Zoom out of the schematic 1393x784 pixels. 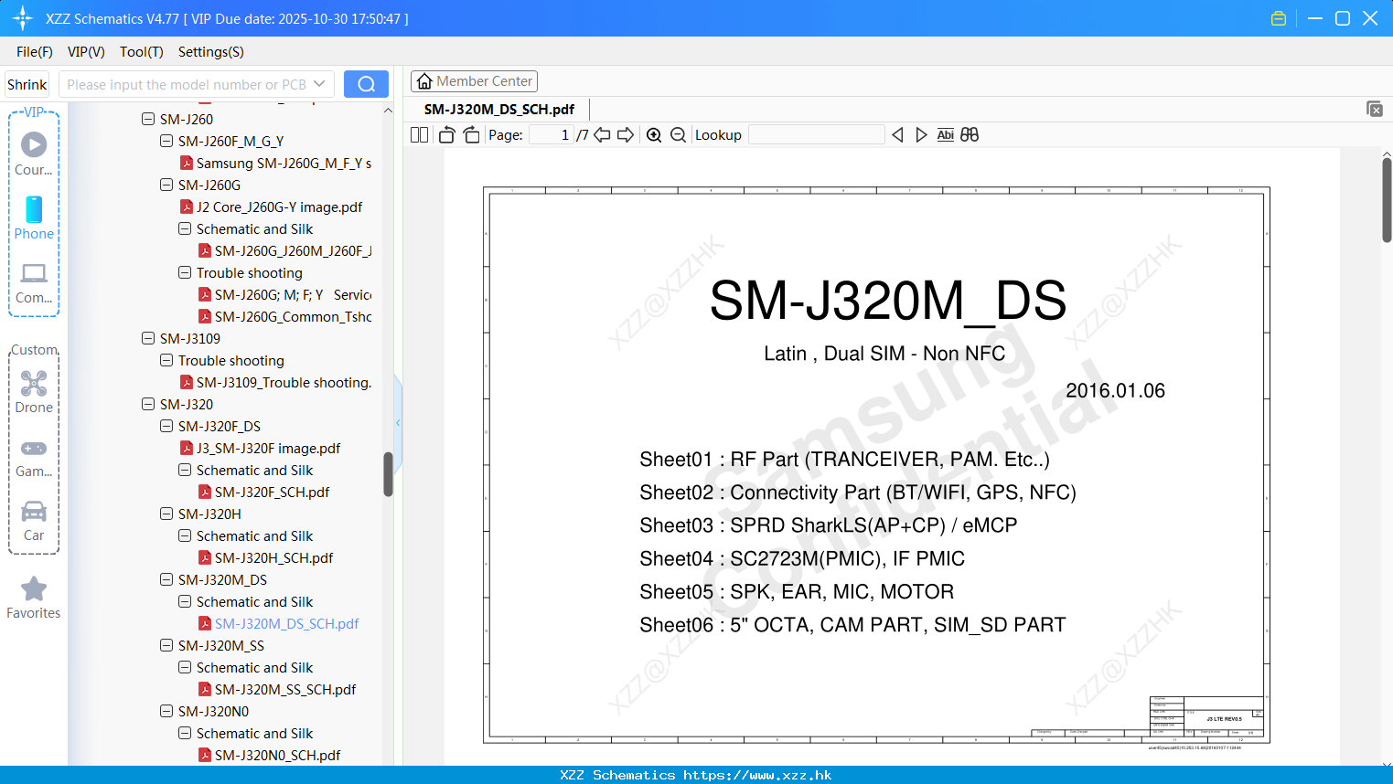(678, 134)
